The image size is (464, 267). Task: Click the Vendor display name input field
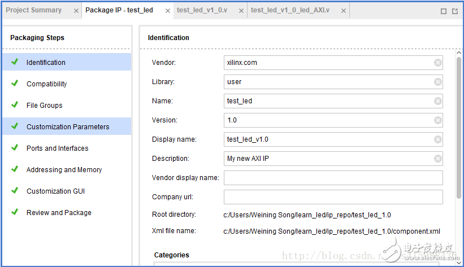point(333,178)
